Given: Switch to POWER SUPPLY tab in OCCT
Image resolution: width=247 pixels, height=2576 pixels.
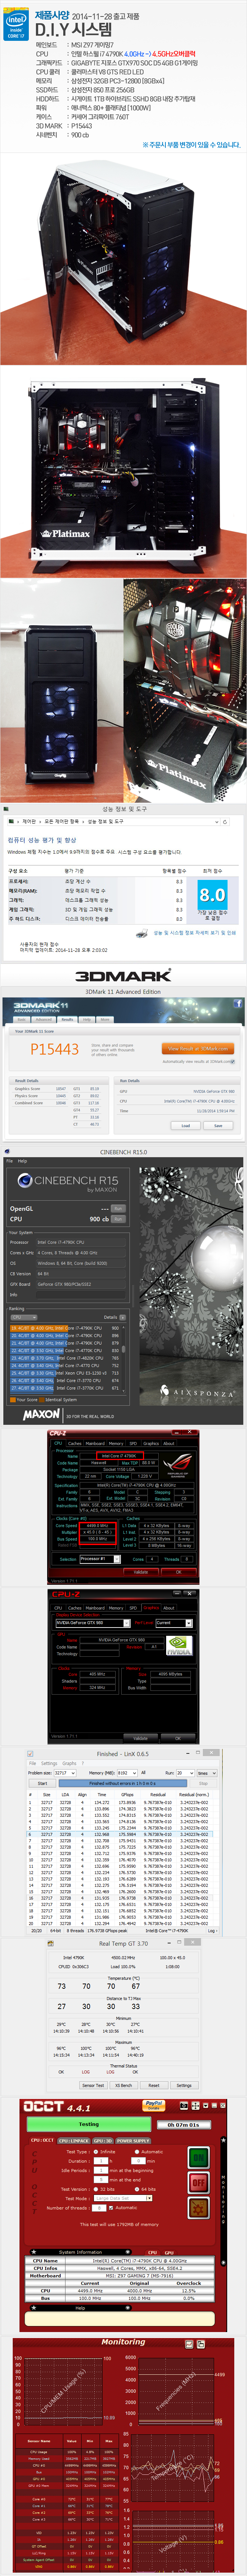Looking at the screenshot, I should pos(133,2140).
